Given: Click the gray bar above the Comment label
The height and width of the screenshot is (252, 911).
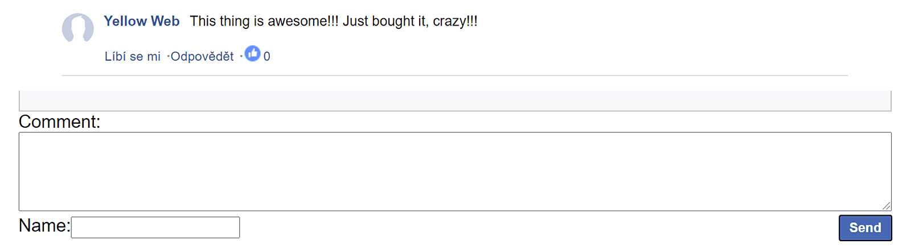Looking at the screenshot, I should click(454, 101).
